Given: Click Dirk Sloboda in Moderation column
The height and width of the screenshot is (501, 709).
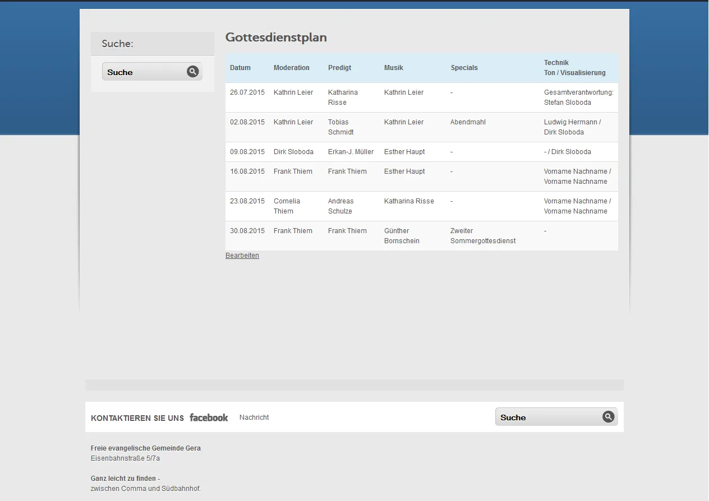Looking at the screenshot, I should point(293,152).
